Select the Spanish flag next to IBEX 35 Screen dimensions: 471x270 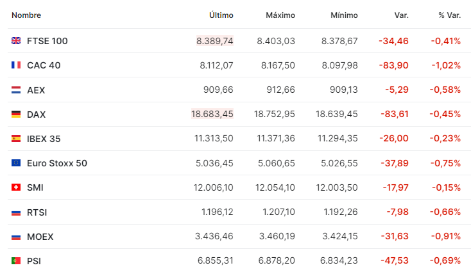(x=16, y=138)
